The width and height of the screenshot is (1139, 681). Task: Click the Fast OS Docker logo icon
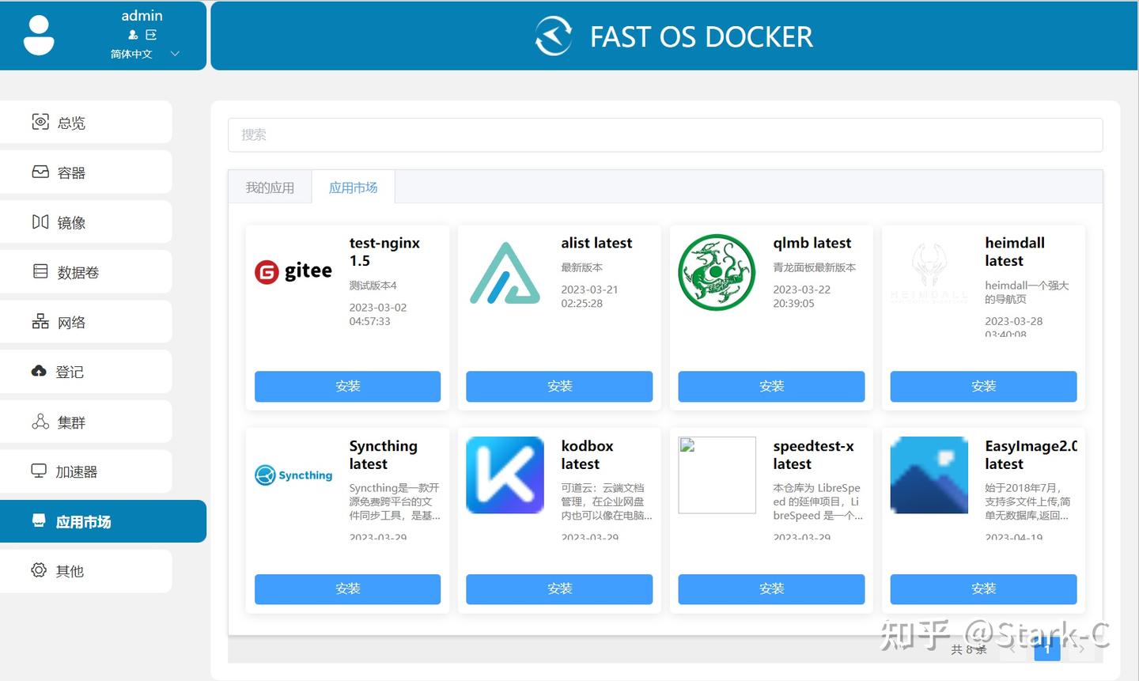point(554,36)
